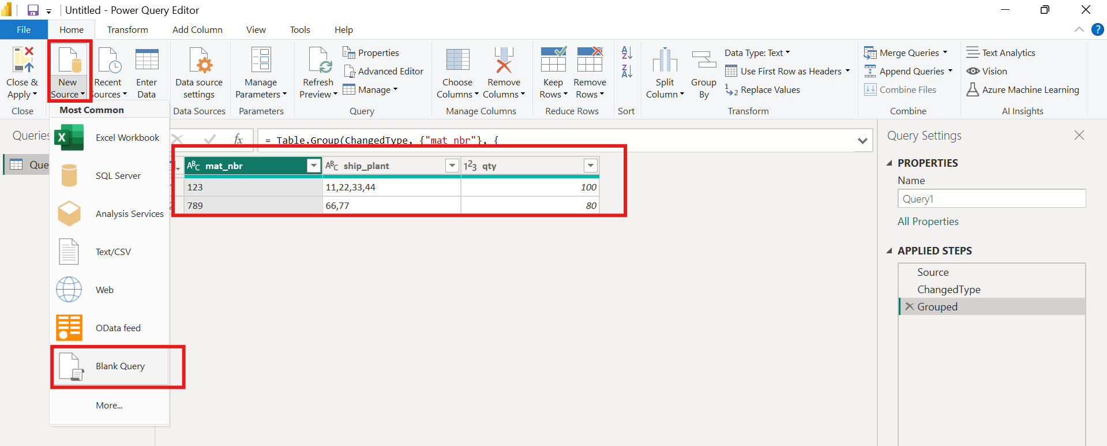Select Analysis Services source
This screenshot has width=1107, height=446.
(x=110, y=214)
